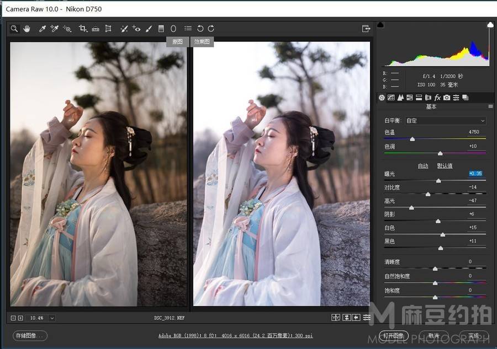Click the 高光 value field -47

coord(473,201)
